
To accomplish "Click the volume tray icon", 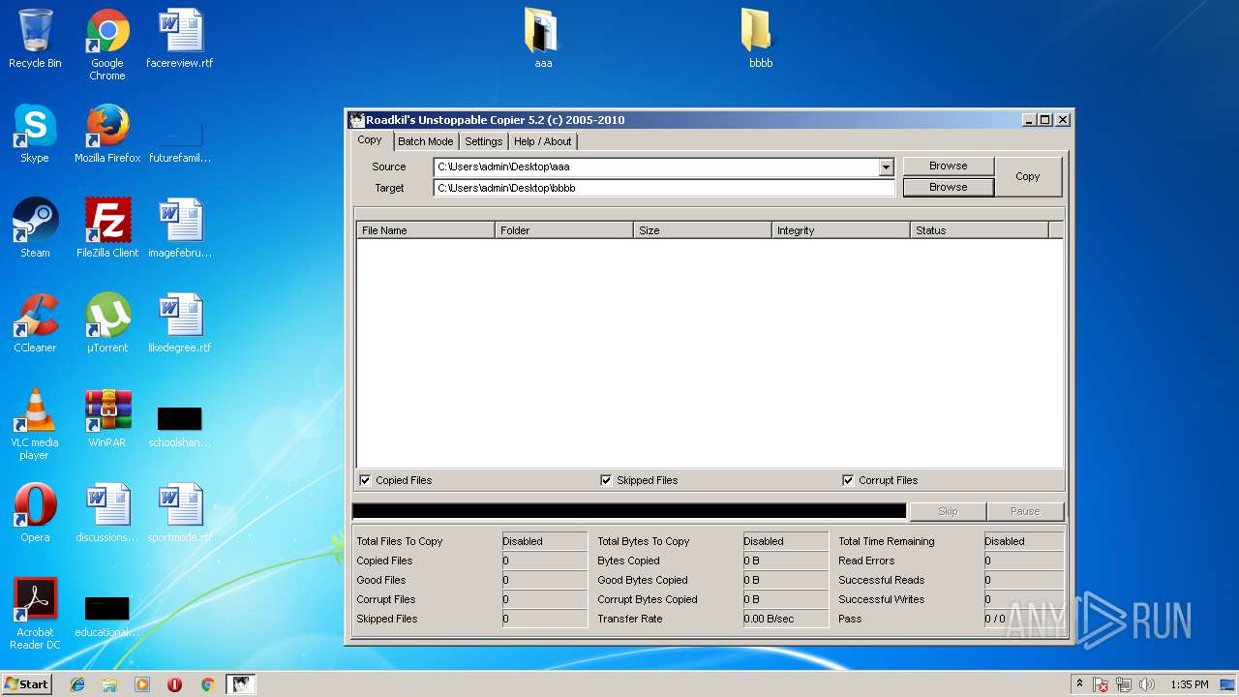I will coord(1146,684).
